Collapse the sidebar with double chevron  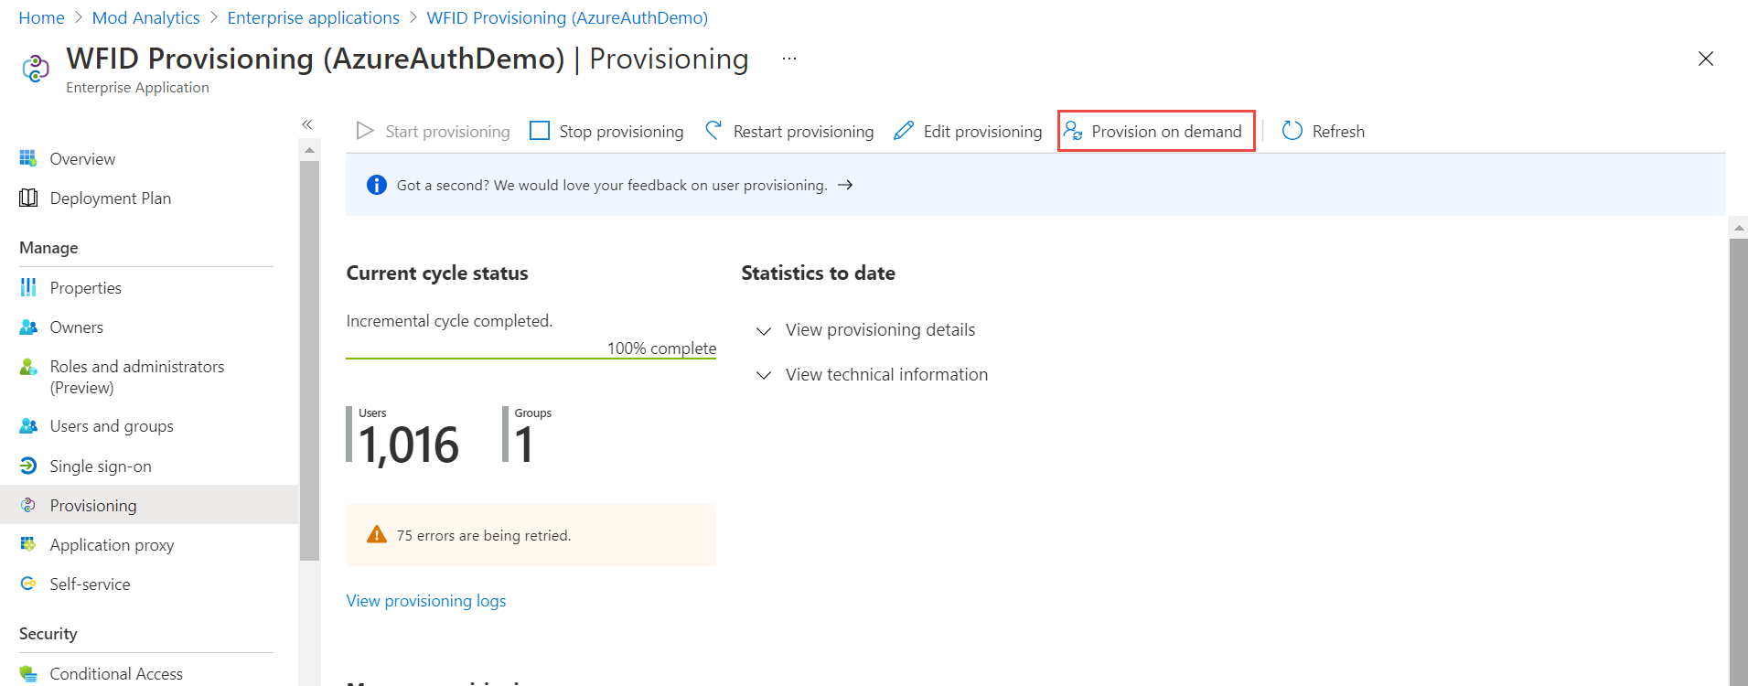pos(307,124)
